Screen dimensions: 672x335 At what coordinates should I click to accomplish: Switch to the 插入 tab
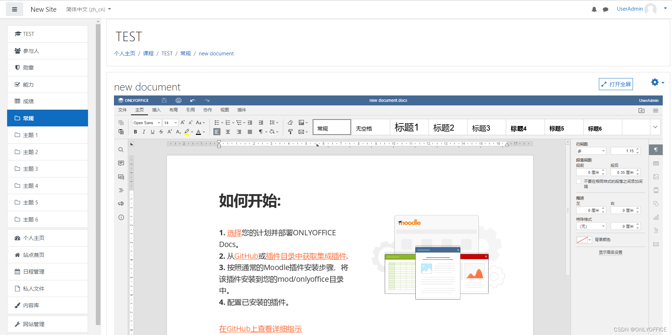pyautogui.click(x=157, y=110)
